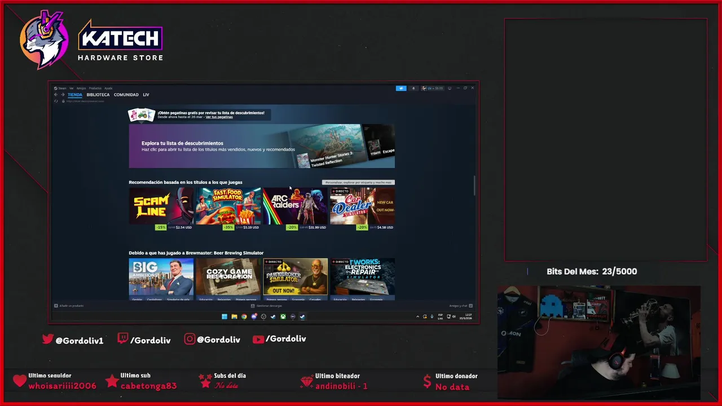Click the Steam forward navigation arrow
Viewport: 722px width, 406px height.
[x=63, y=95]
